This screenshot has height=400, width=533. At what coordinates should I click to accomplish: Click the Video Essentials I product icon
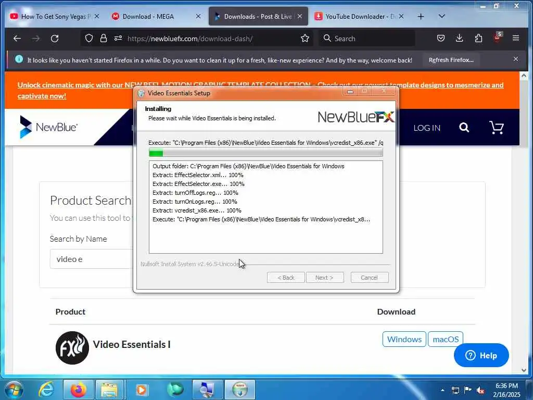tap(72, 347)
